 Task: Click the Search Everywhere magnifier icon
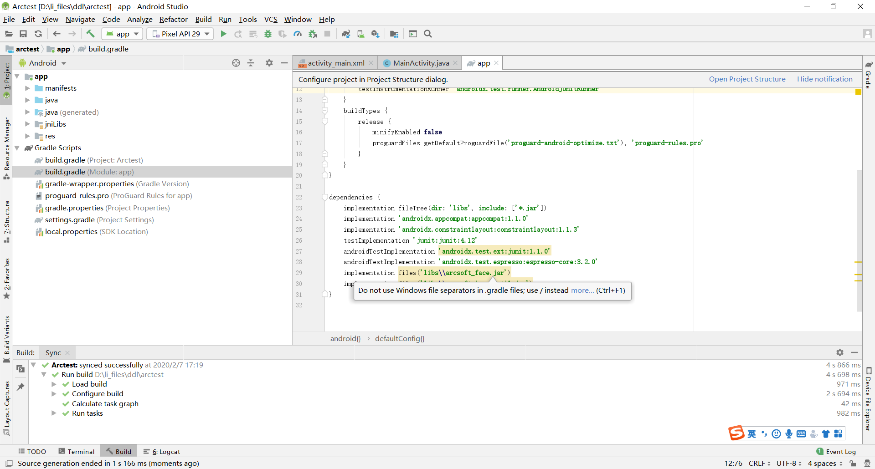(x=428, y=33)
